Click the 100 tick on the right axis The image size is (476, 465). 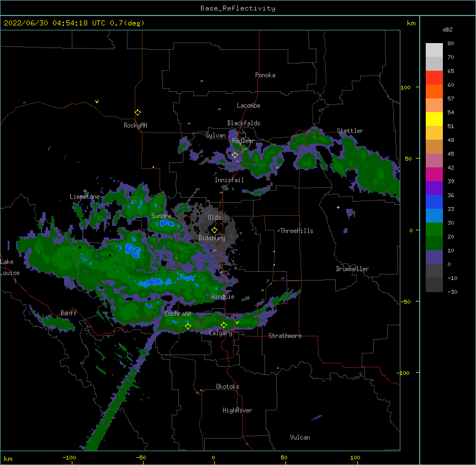(x=405, y=87)
